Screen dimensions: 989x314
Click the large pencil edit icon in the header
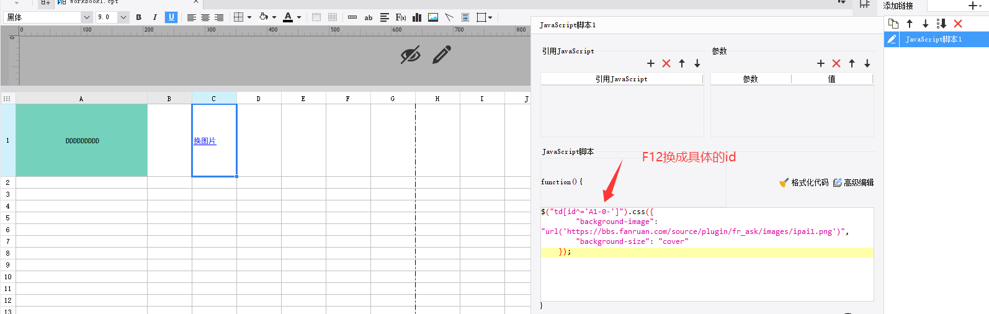click(x=442, y=55)
